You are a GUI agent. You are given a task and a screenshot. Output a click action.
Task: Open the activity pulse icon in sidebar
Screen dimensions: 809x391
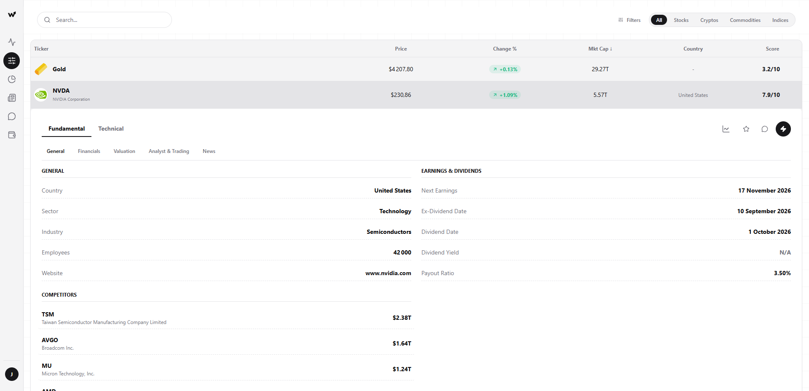pyautogui.click(x=12, y=42)
